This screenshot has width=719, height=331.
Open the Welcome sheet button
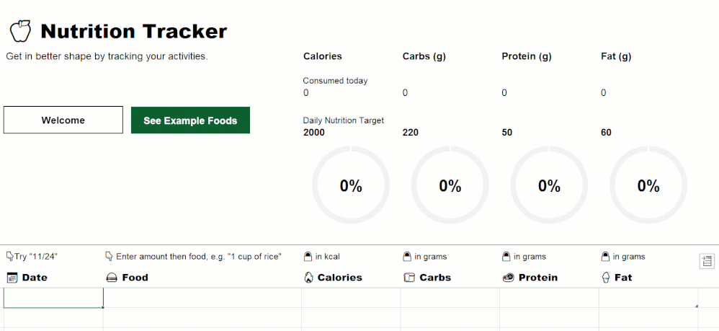63,120
